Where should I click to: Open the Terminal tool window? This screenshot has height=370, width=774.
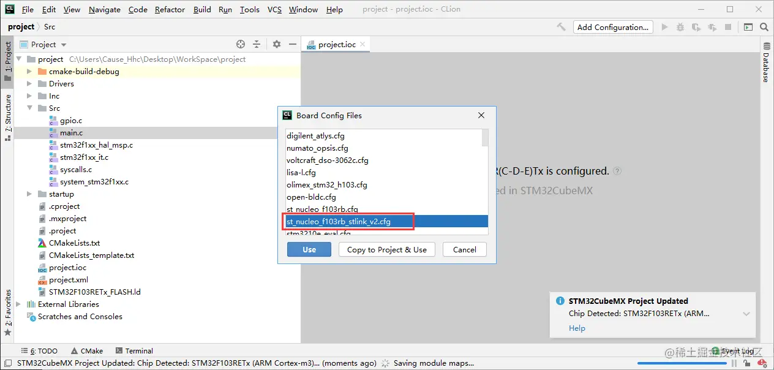(x=133, y=351)
